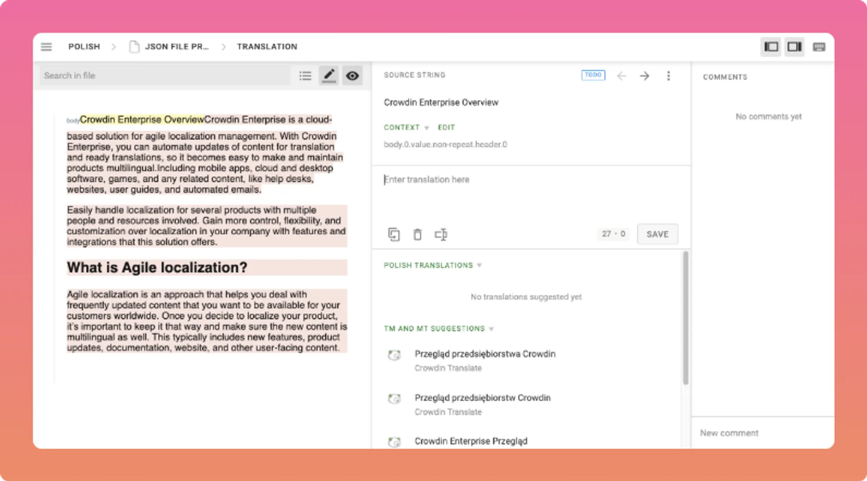
Task: Click the 27 · 0 character counter
Action: coord(613,234)
